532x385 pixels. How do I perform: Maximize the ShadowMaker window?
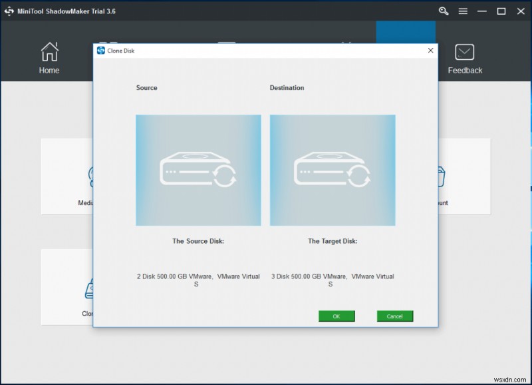point(501,11)
